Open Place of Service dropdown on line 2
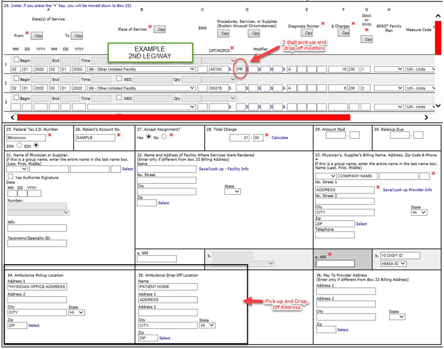 click(x=142, y=88)
